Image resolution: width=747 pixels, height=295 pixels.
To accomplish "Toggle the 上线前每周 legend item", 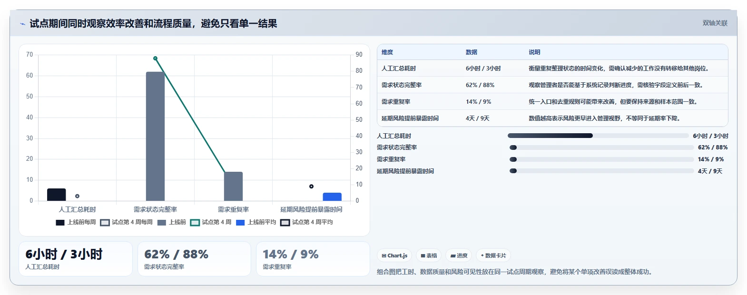I will point(76,222).
